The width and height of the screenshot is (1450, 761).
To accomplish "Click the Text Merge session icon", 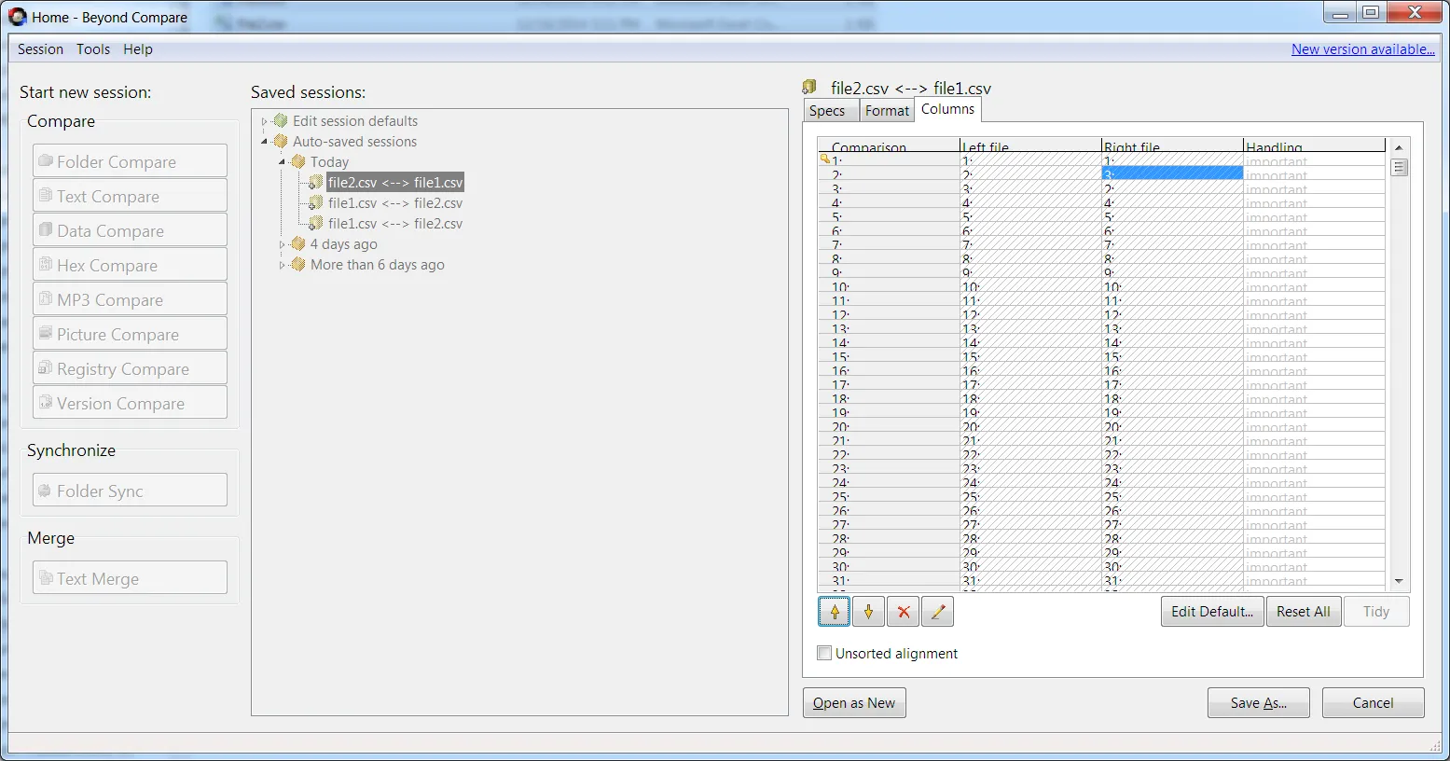I will click(45, 577).
